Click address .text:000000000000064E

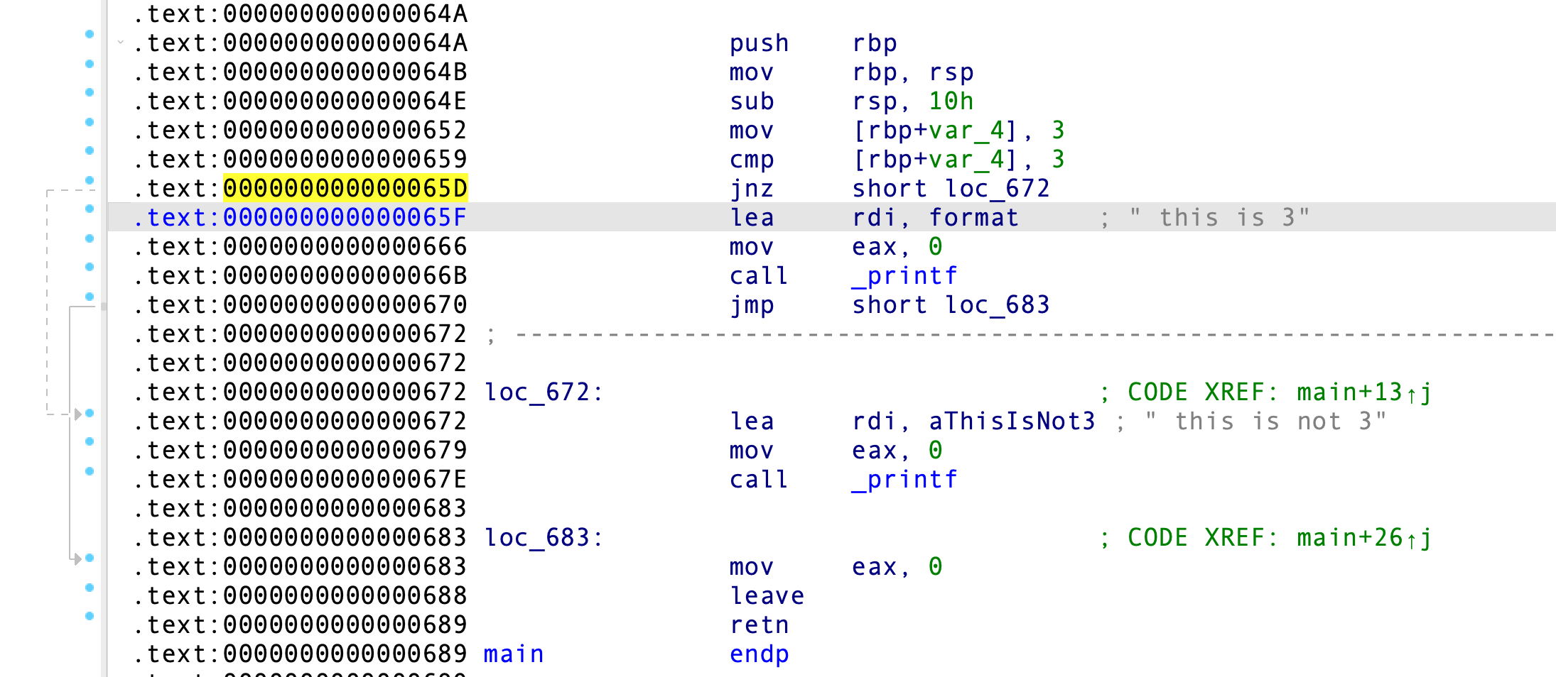pyautogui.click(x=301, y=101)
